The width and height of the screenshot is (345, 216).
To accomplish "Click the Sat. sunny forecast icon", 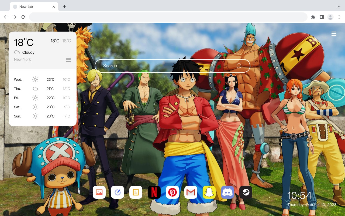I will (35, 107).
